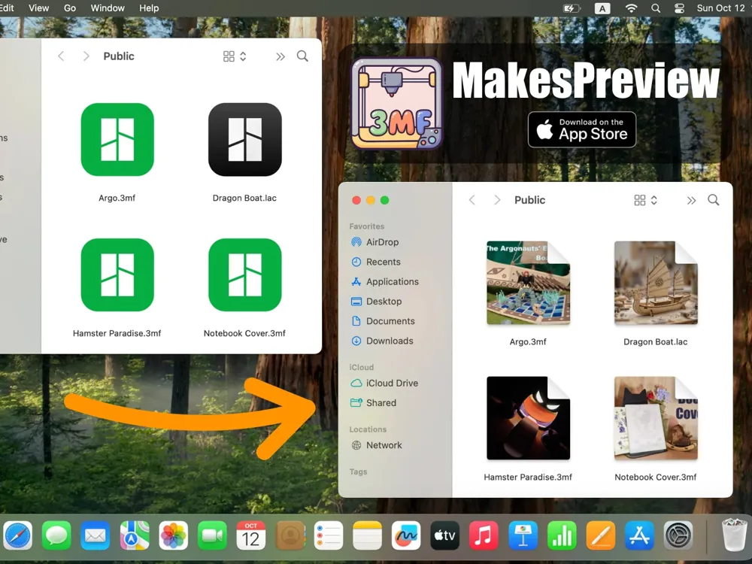Screen dimensions: 752x564
Task: Expand toolbar overflow in right Finder window
Action: 691,201
